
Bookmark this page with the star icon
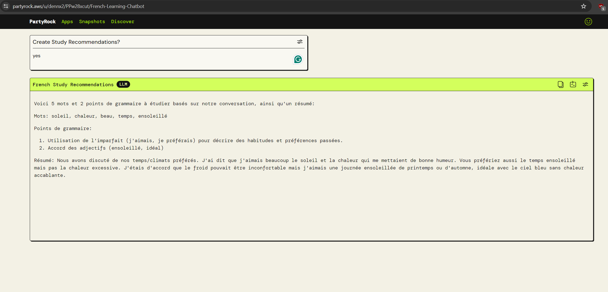click(x=583, y=6)
